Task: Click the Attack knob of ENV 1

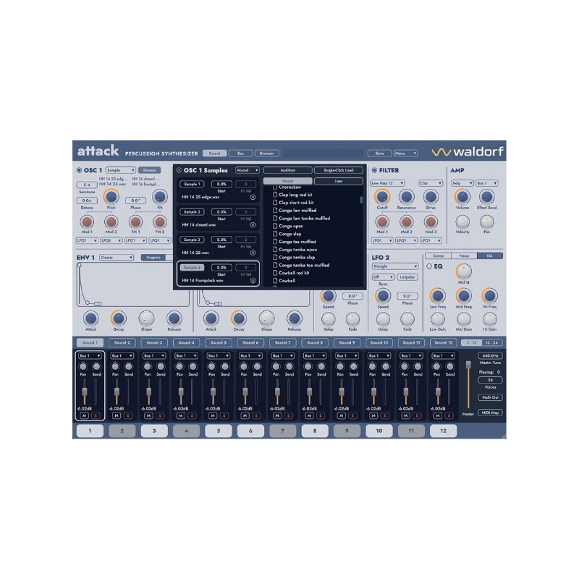Action: pyautogui.click(x=90, y=319)
